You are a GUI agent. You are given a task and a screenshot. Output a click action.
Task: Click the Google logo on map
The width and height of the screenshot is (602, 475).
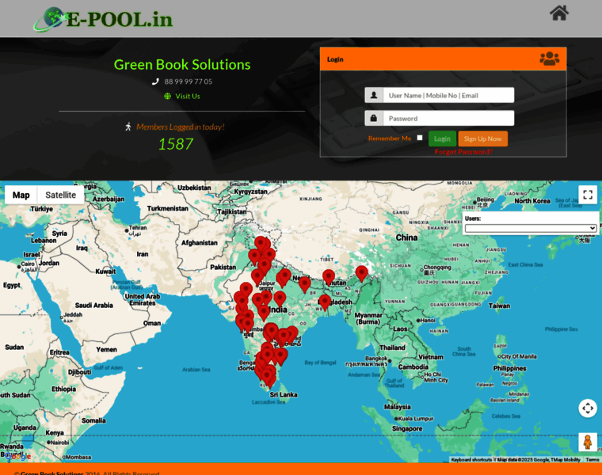pyautogui.click(x=17, y=456)
